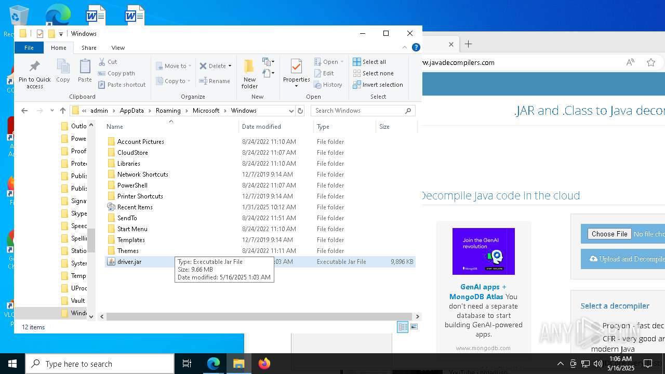The height and width of the screenshot is (374, 665).
Task: Expand the Delete dropdown arrow
Action: 230,66
